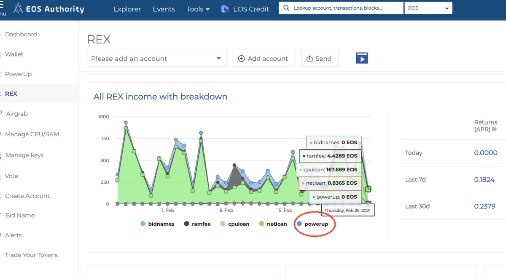The image size is (506, 278).
Task: Click the Add account button
Action: pos(264,58)
